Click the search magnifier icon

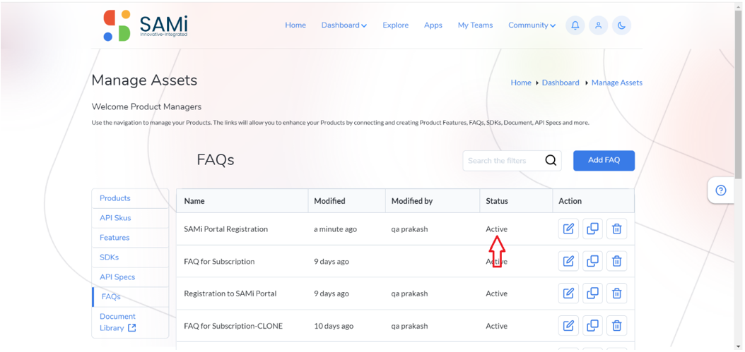pos(551,160)
